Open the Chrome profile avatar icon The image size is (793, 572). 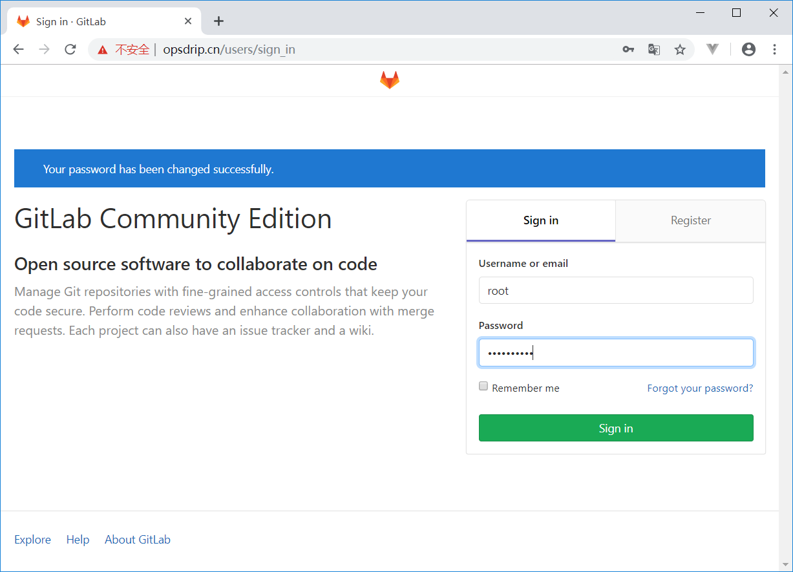748,49
